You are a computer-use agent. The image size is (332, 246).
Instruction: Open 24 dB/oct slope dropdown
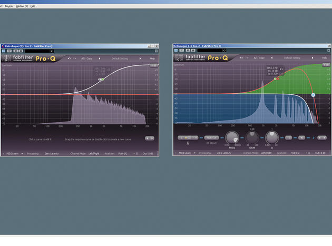coord(211,143)
